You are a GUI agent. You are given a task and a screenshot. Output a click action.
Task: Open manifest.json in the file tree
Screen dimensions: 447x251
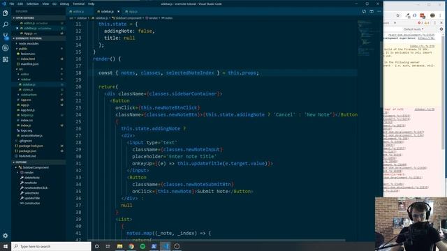29,64
